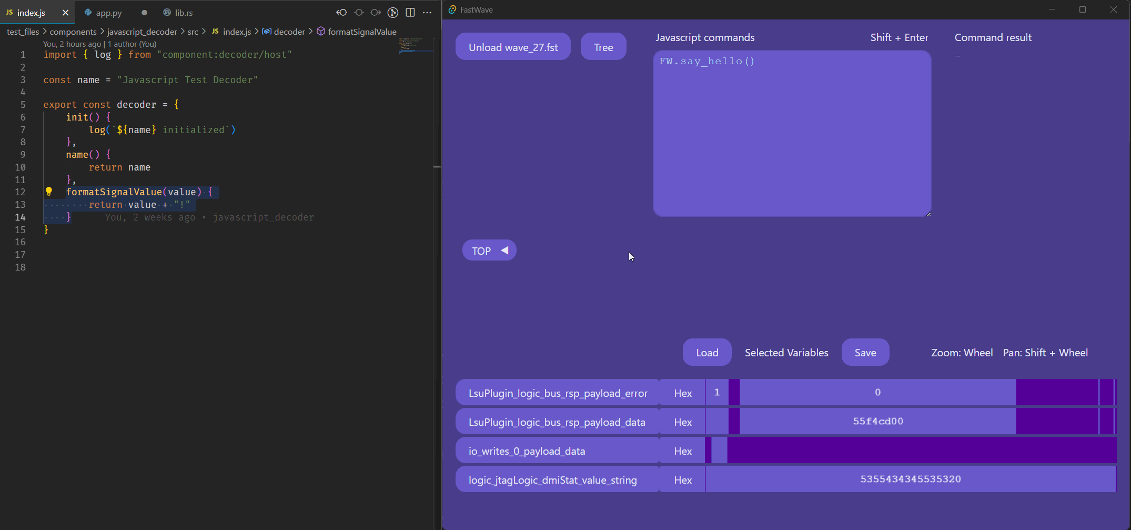This screenshot has width=1131, height=530.
Task: Toggle Hex format for LsuPlugin_logic_bus_rsp_payload_error
Action: tap(683, 393)
